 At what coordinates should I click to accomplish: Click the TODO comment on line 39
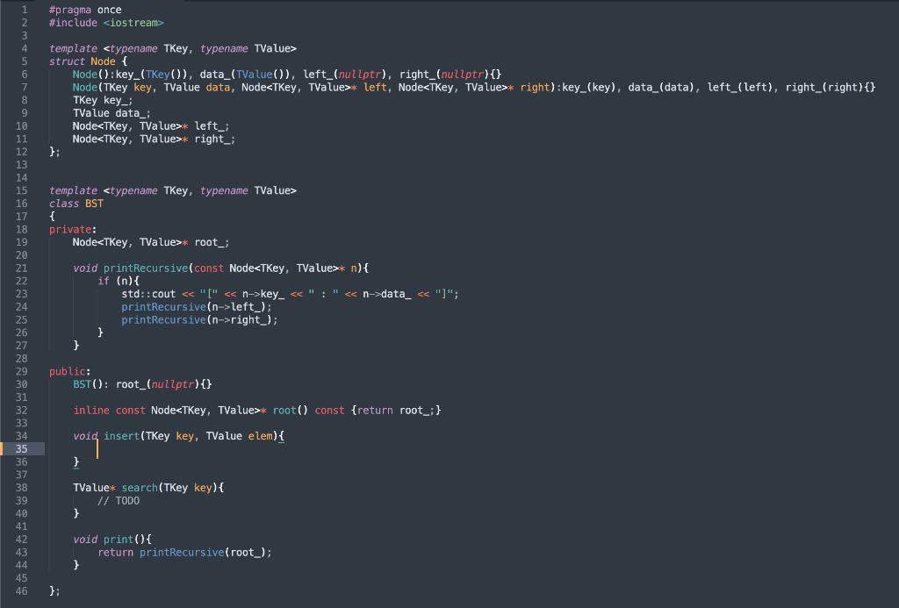tap(120, 500)
